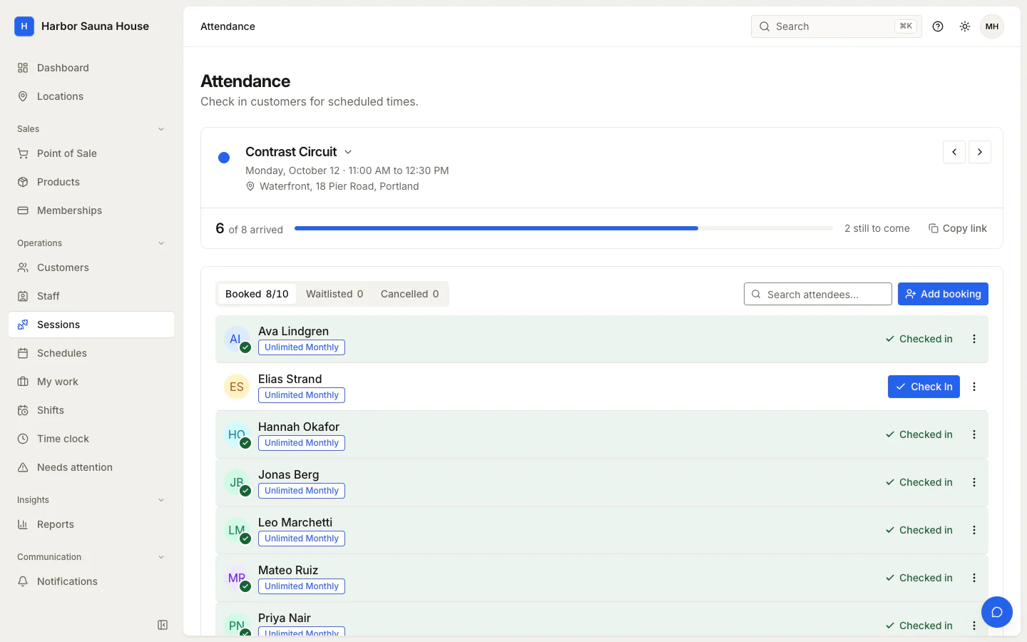
Task: Open Dashboard from the sidebar
Action: 91,68
